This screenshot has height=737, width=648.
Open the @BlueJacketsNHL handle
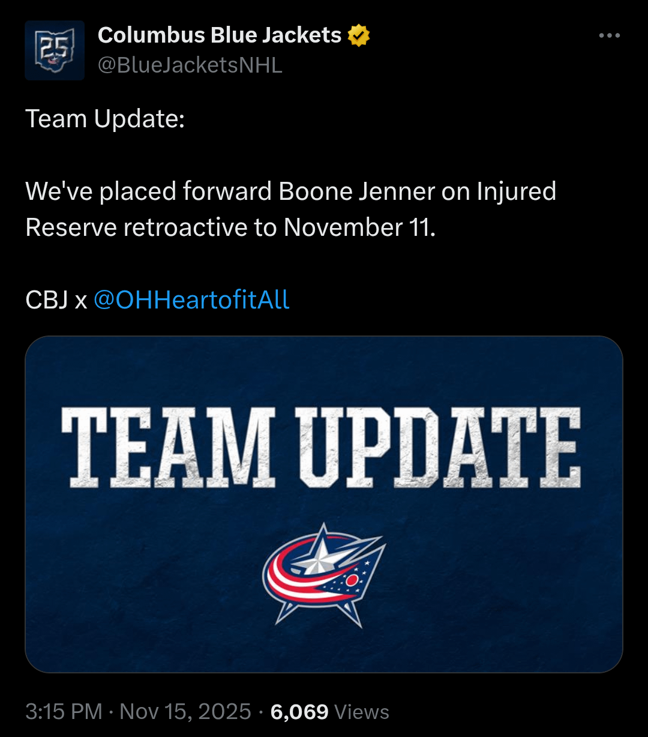(190, 65)
